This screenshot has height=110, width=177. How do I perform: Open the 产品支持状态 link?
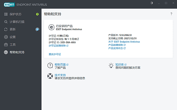(117, 48)
